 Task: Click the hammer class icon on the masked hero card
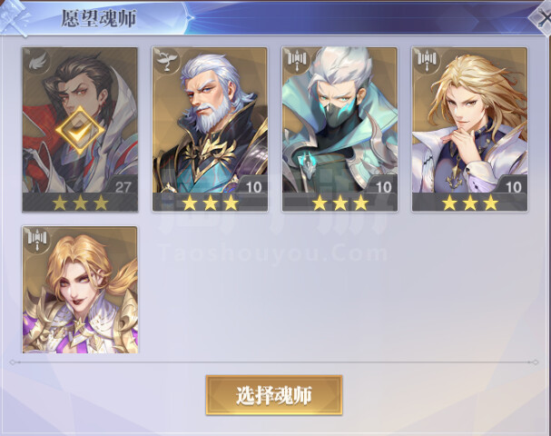point(298,60)
